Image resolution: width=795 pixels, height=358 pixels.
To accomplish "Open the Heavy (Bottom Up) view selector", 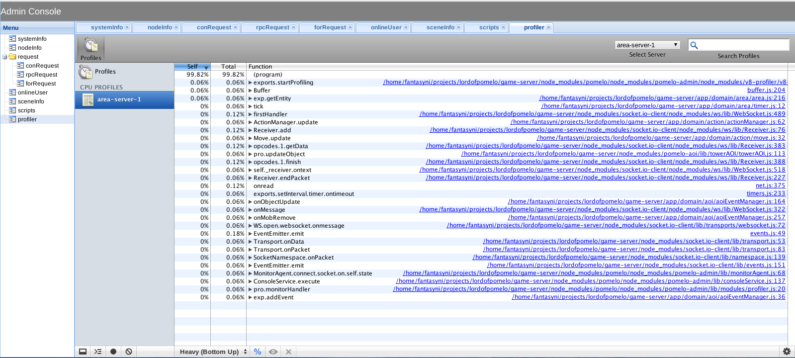I will coord(213,352).
